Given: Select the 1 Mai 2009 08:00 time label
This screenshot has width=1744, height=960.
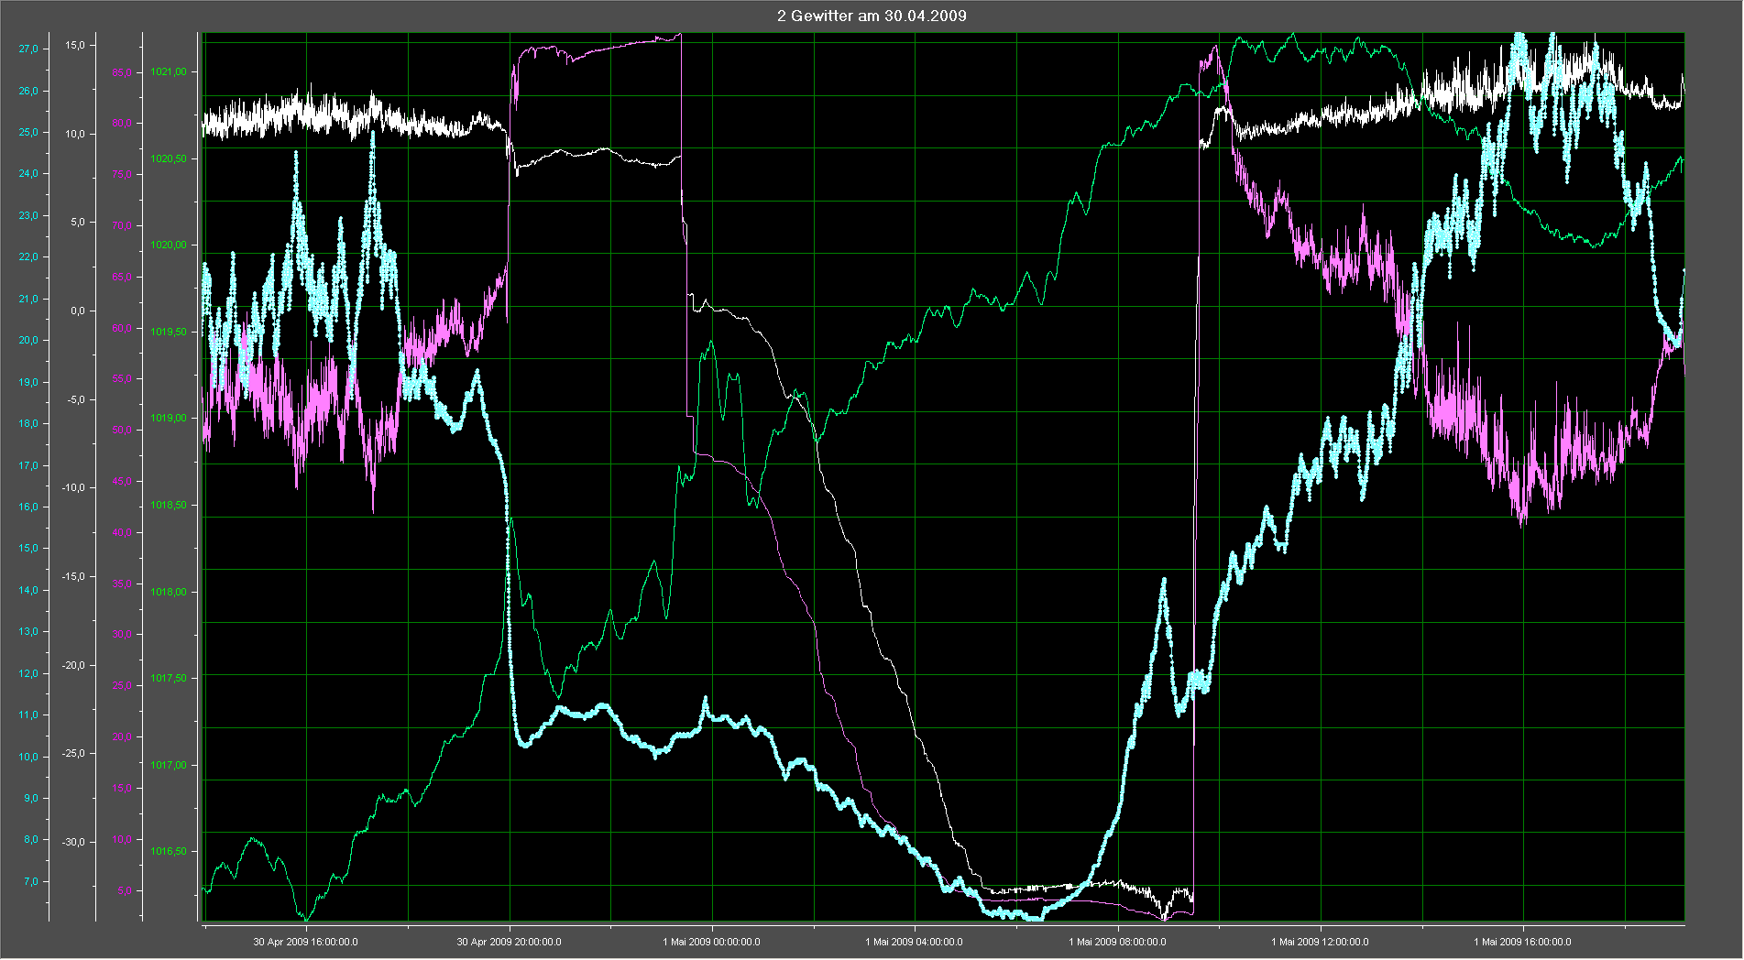Looking at the screenshot, I should pos(1117,942).
